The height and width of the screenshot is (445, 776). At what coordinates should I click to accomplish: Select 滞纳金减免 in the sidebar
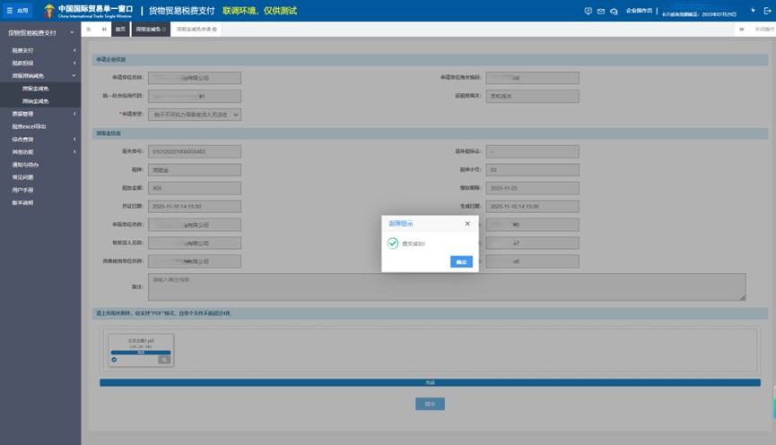[36, 101]
